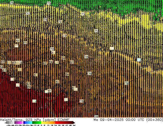Select the dark purple legend swatch

(x=15, y=123)
